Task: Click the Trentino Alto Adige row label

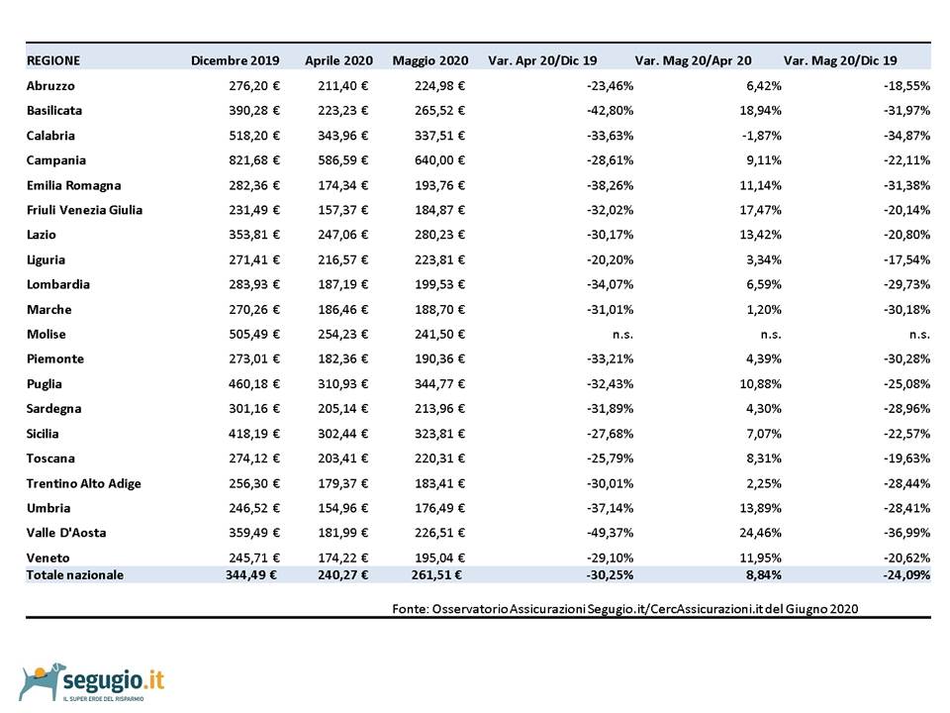Action: click(x=83, y=483)
